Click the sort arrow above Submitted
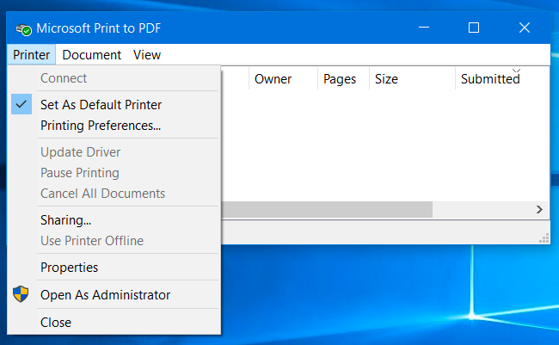Viewport: 559px width, 345px height. point(516,70)
